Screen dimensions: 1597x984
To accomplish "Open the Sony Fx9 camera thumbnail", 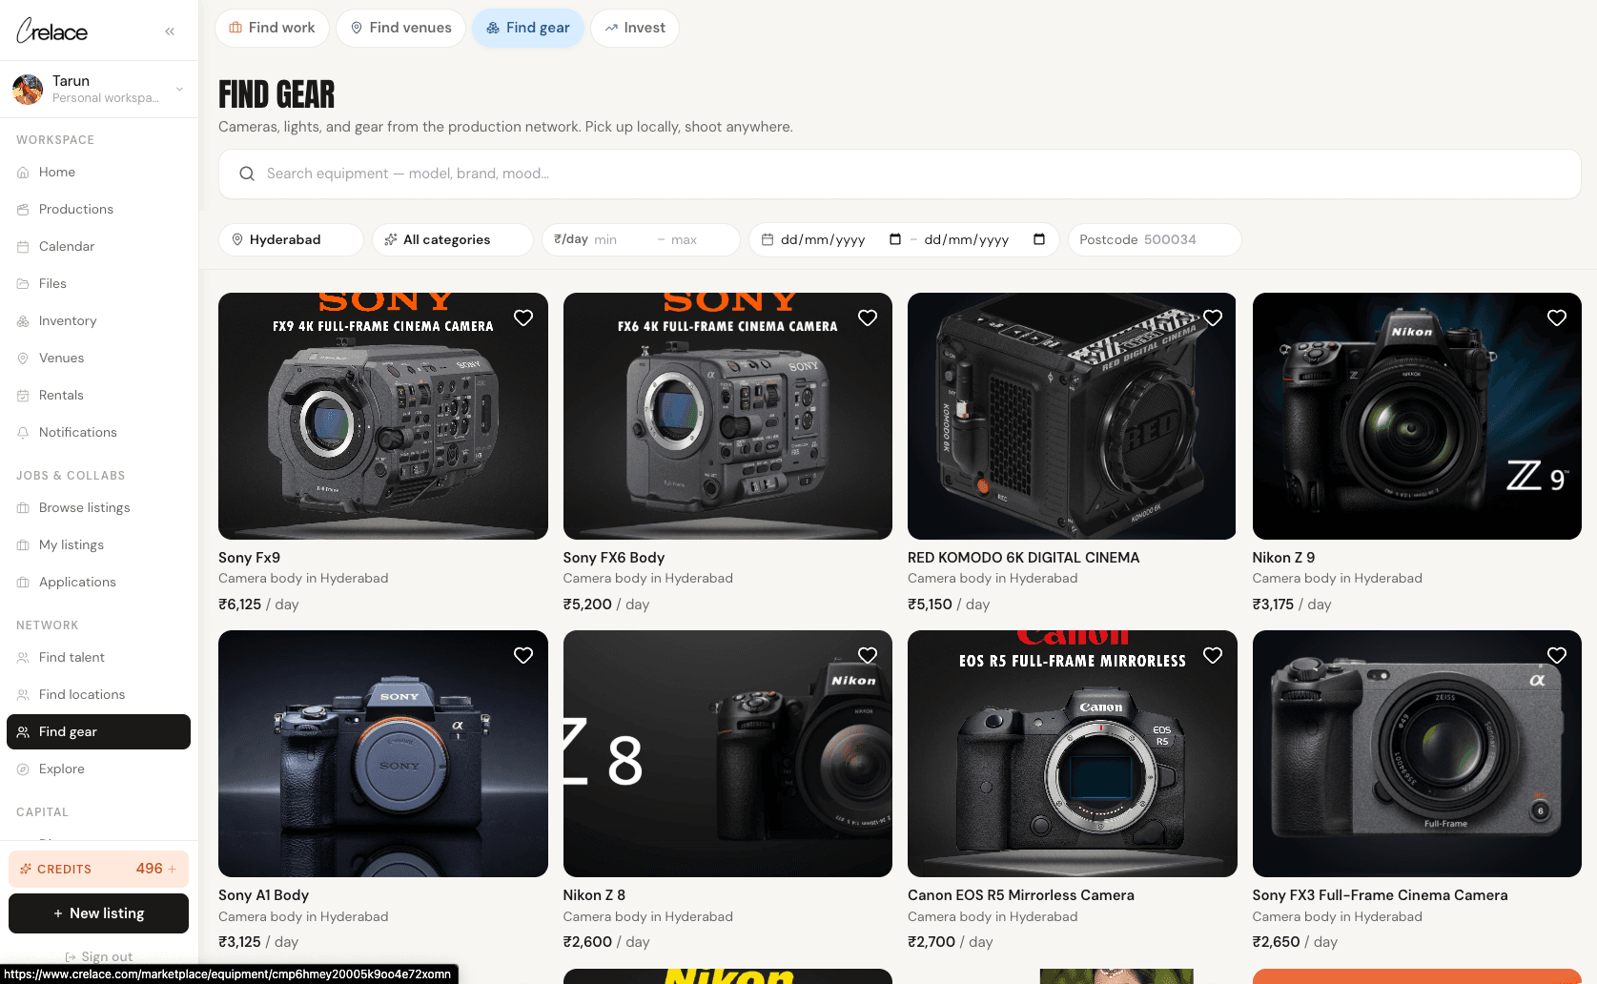I will (383, 416).
